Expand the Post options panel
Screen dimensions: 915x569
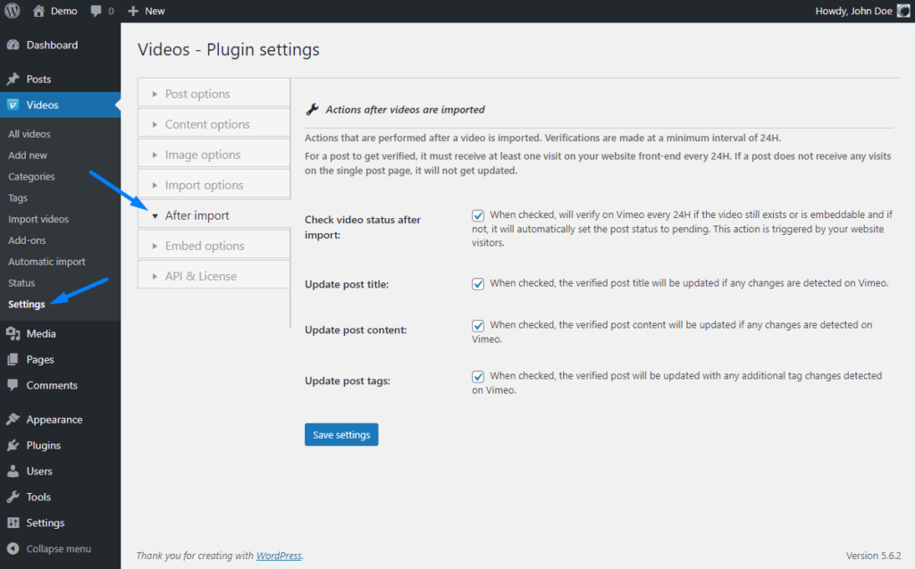pyautogui.click(x=213, y=92)
